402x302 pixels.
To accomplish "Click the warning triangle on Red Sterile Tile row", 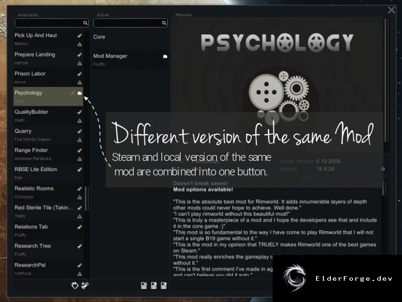I will point(80,216).
